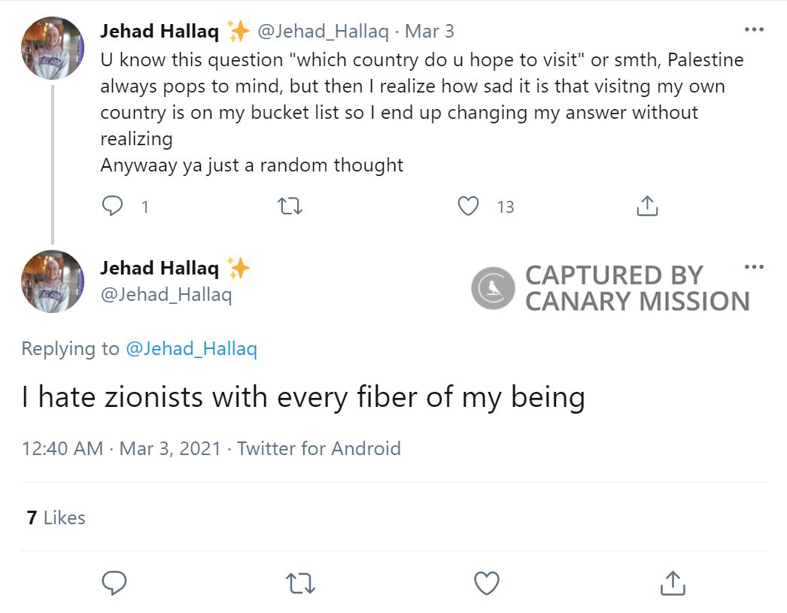Image resolution: width=787 pixels, height=613 pixels.
Task: Expand replies by clicking the reply count
Action: (x=144, y=207)
